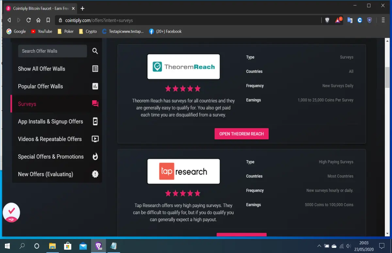Click the TheoremReach logo
The image size is (392, 253).
coord(184,67)
